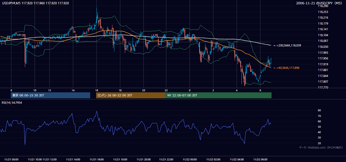
Task: Click the 11/22 06:00 date label
Action: 260,160
